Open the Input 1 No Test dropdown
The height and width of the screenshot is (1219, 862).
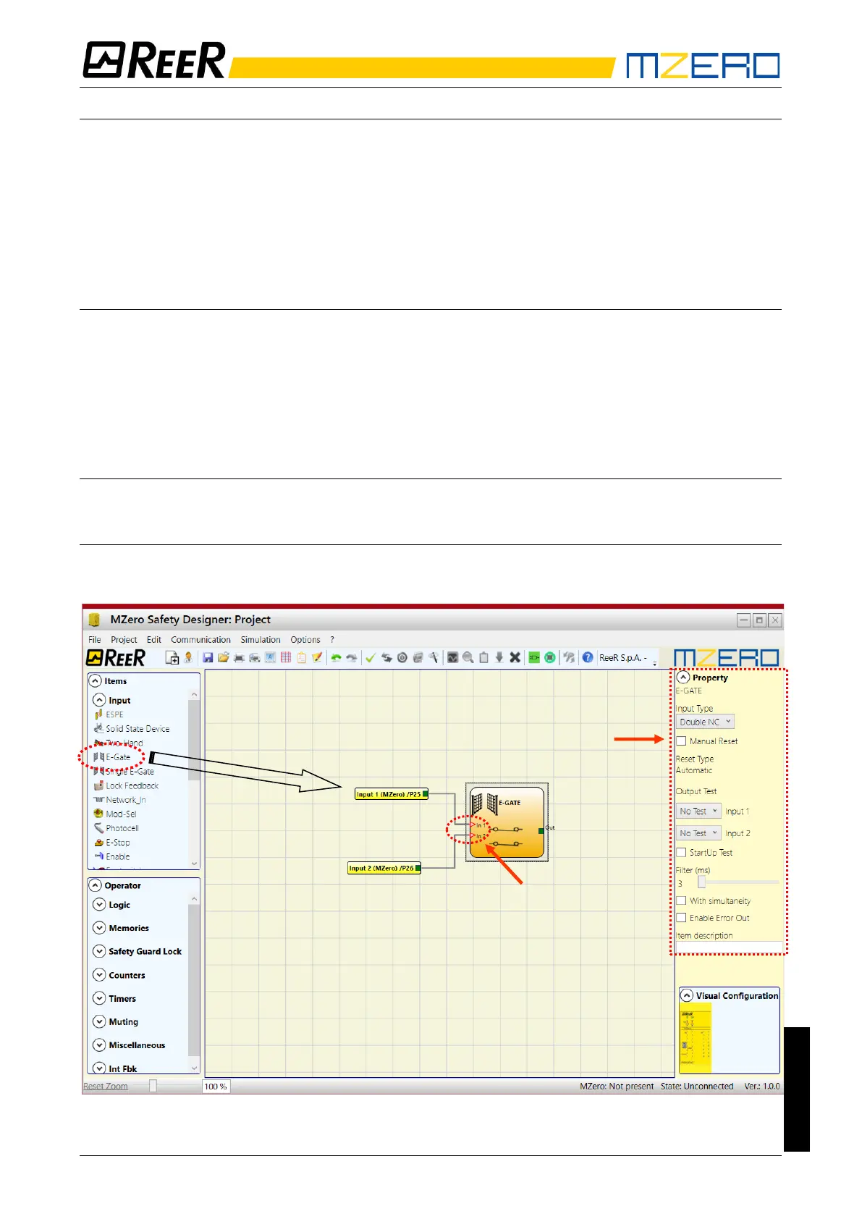pyautogui.click(x=699, y=811)
